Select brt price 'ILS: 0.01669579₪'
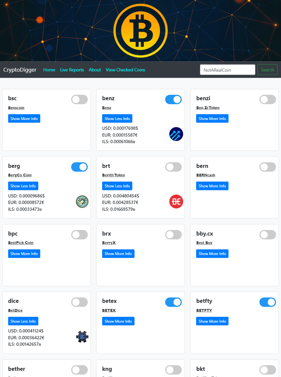This screenshot has width=281, height=377. pyautogui.click(x=119, y=209)
